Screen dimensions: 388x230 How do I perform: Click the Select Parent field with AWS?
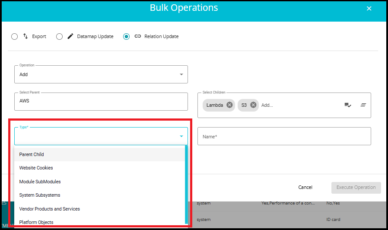tap(101, 101)
